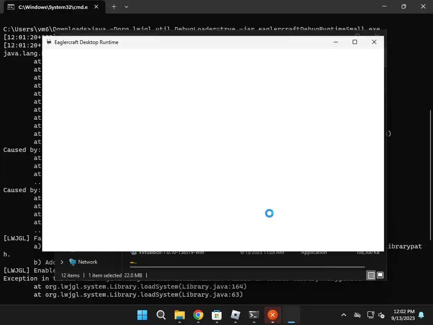This screenshot has height=325, width=433.
Task: Click 'Library.java:164' stack trace line
Action: pyautogui.click(x=140, y=286)
